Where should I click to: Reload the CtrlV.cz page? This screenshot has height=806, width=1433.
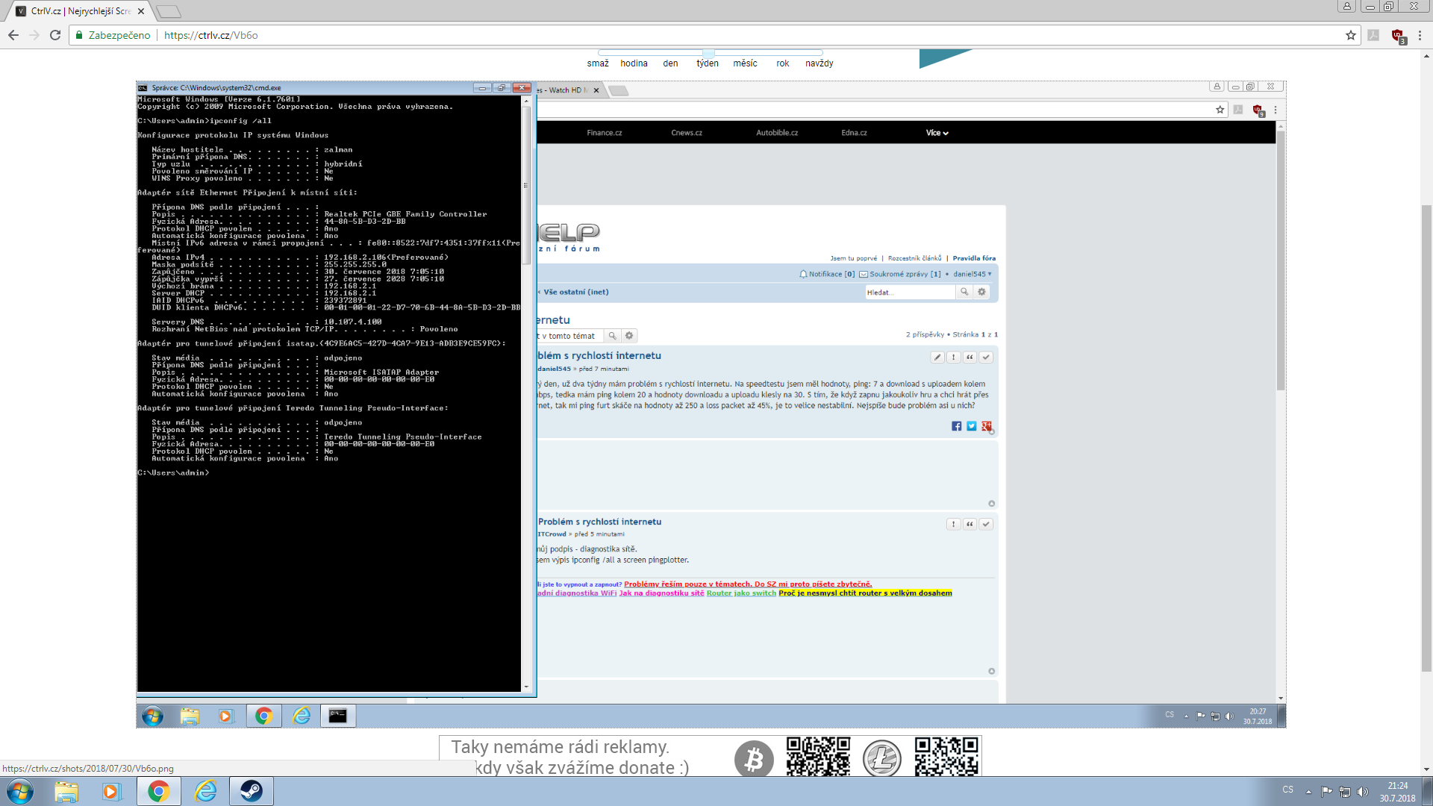click(55, 35)
